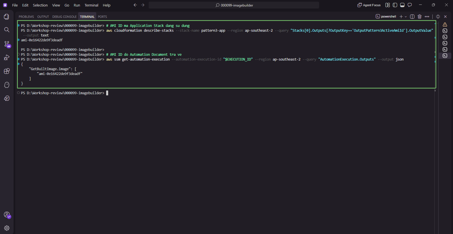Open the Terminal menu
Viewport: 453px width, 234px height.
pos(91,5)
